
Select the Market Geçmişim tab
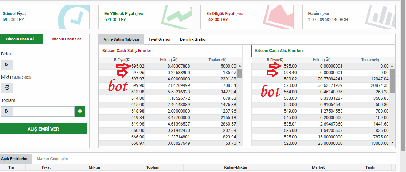(x=52, y=159)
